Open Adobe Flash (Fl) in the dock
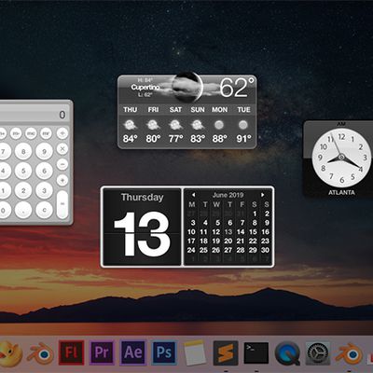373x373 pixels. point(72,352)
